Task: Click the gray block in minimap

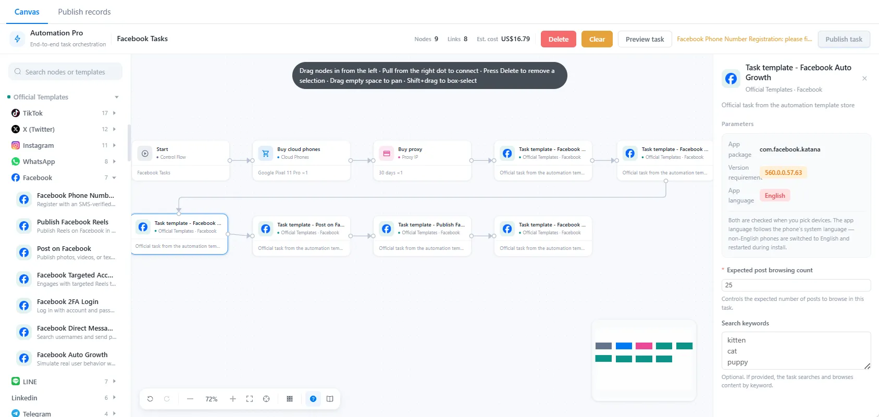Action: point(603,346)
